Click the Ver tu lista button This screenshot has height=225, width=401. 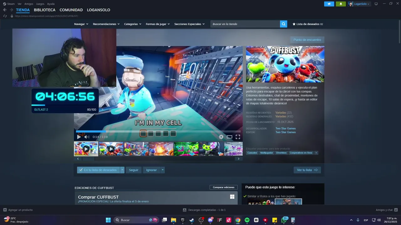[x=307, y=170]
